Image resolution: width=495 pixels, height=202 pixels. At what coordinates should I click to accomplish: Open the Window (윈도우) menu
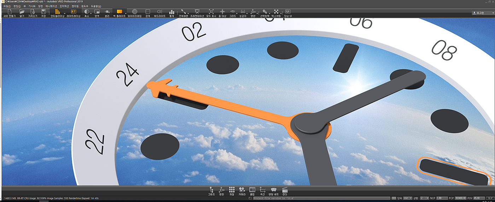85,6
